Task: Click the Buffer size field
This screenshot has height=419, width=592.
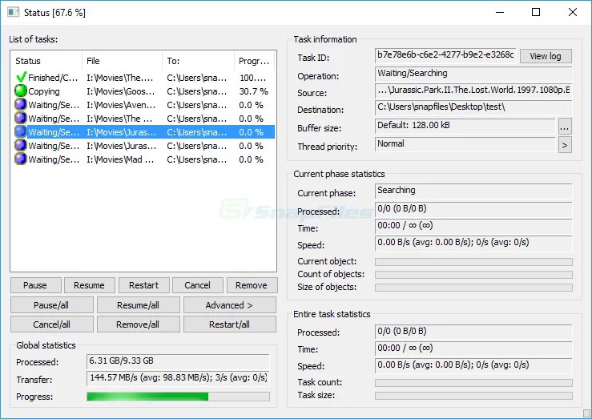Action: [x=465, y=126]
